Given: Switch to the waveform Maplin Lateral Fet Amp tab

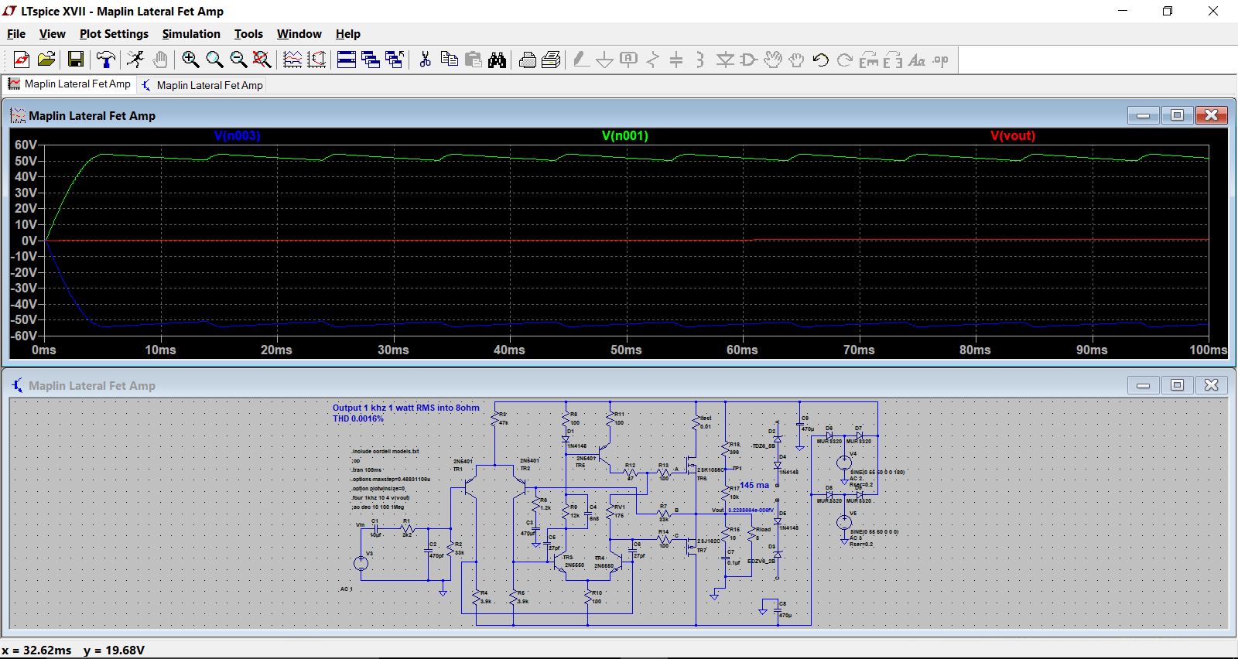Looking at the screenshot, I should pos(70,84).
